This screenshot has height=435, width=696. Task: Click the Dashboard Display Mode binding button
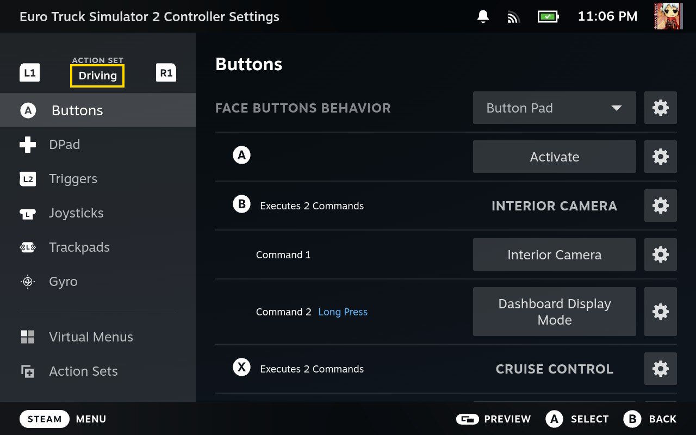(x=554, y=312)
